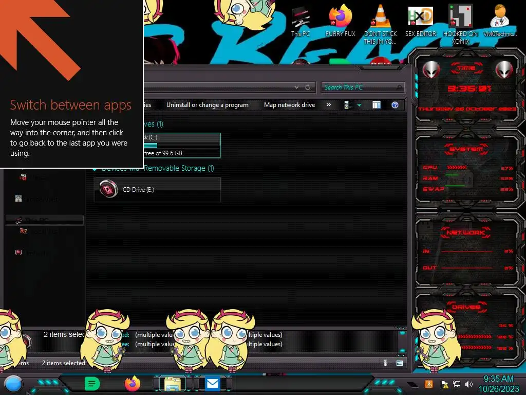Click the right alien head on the TIME widget
This screenshot has width=526, height=395.
(504, 70)
